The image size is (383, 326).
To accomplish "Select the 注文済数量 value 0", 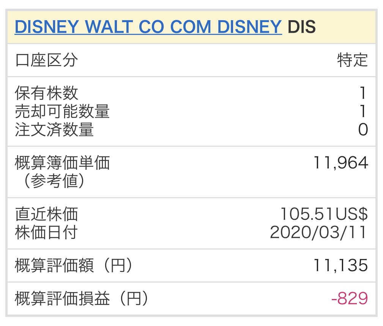I will pyautogui.click(x=363, y=129).
